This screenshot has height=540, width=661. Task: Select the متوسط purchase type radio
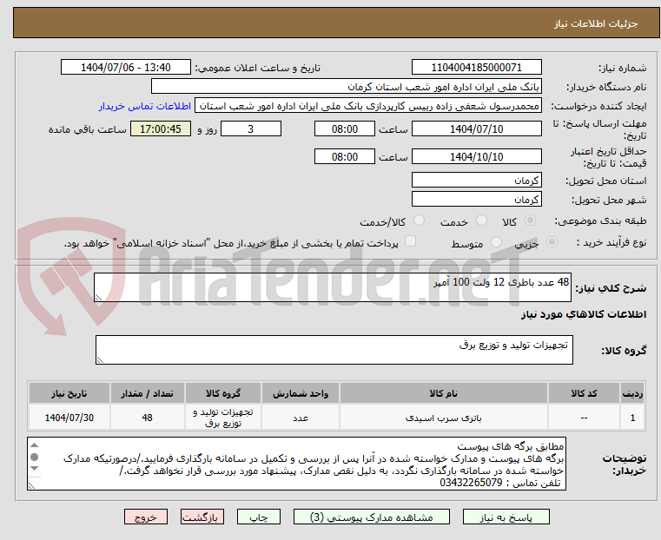coord(497,241)
